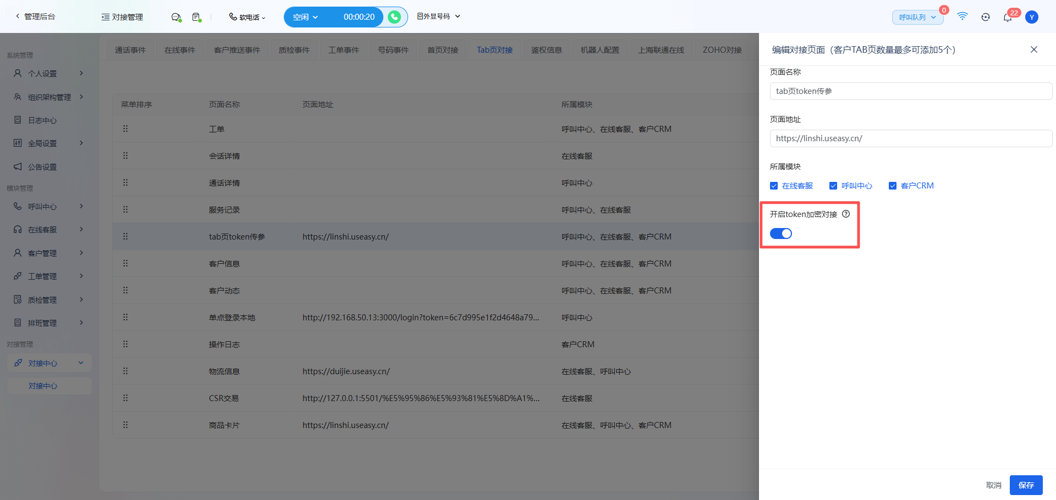Image resolution: width=1056 pixels, height=500 pixels.
Task: Switch to the 鉴权信息 tab
Action: click(x=547, y=50)
